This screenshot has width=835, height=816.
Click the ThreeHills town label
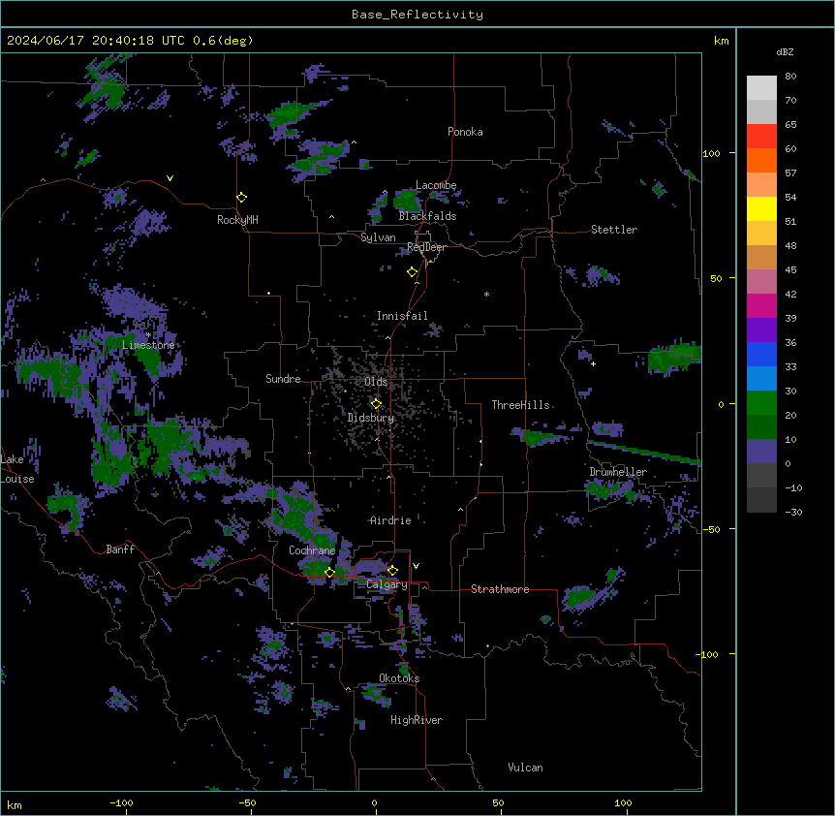click(520, 405)
